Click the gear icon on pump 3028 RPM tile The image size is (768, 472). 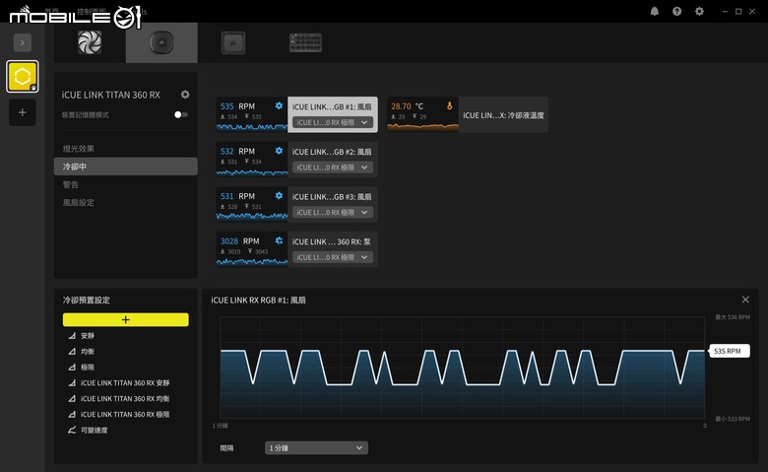tap(279, 240)
